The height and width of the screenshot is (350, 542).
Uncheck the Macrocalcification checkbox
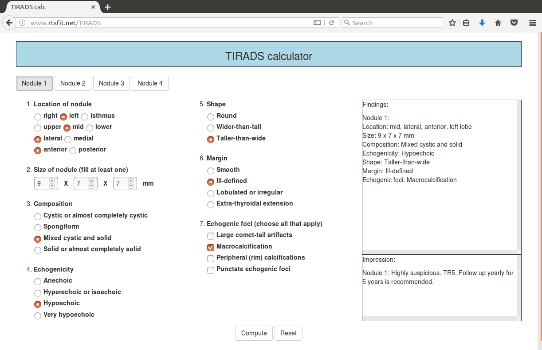pos(211,247)
